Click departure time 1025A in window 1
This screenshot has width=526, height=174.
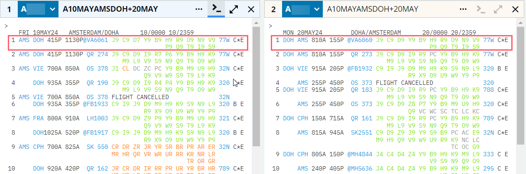(x=52, y=132)
